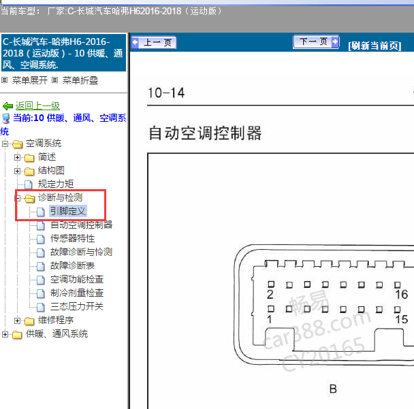Click the blue manual title banner
Screen dimensions: 414x409
pos(63,53)
